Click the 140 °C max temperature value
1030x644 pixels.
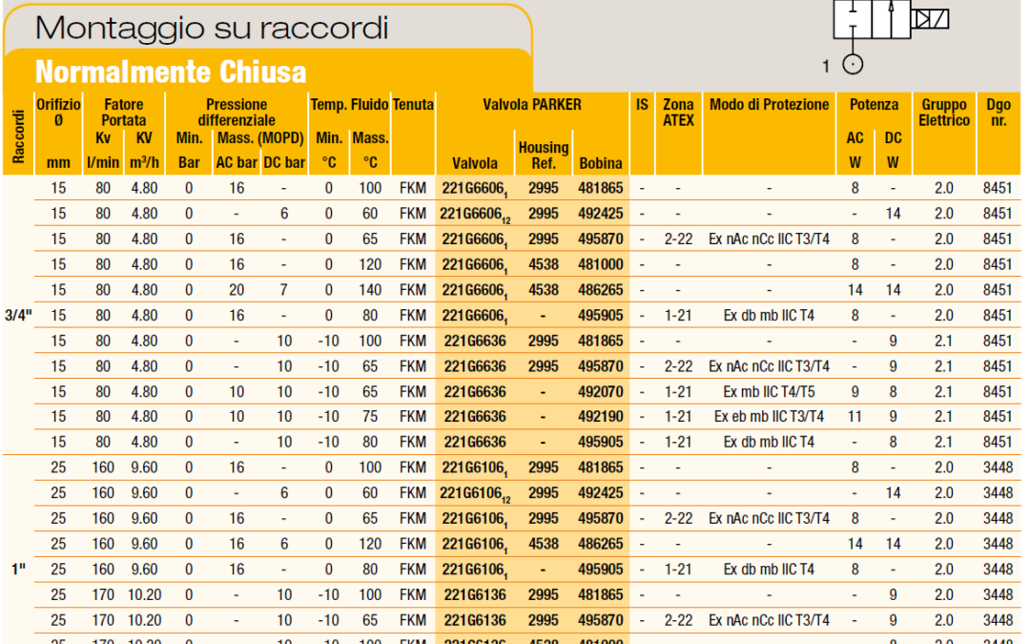[x=370, y=290]
